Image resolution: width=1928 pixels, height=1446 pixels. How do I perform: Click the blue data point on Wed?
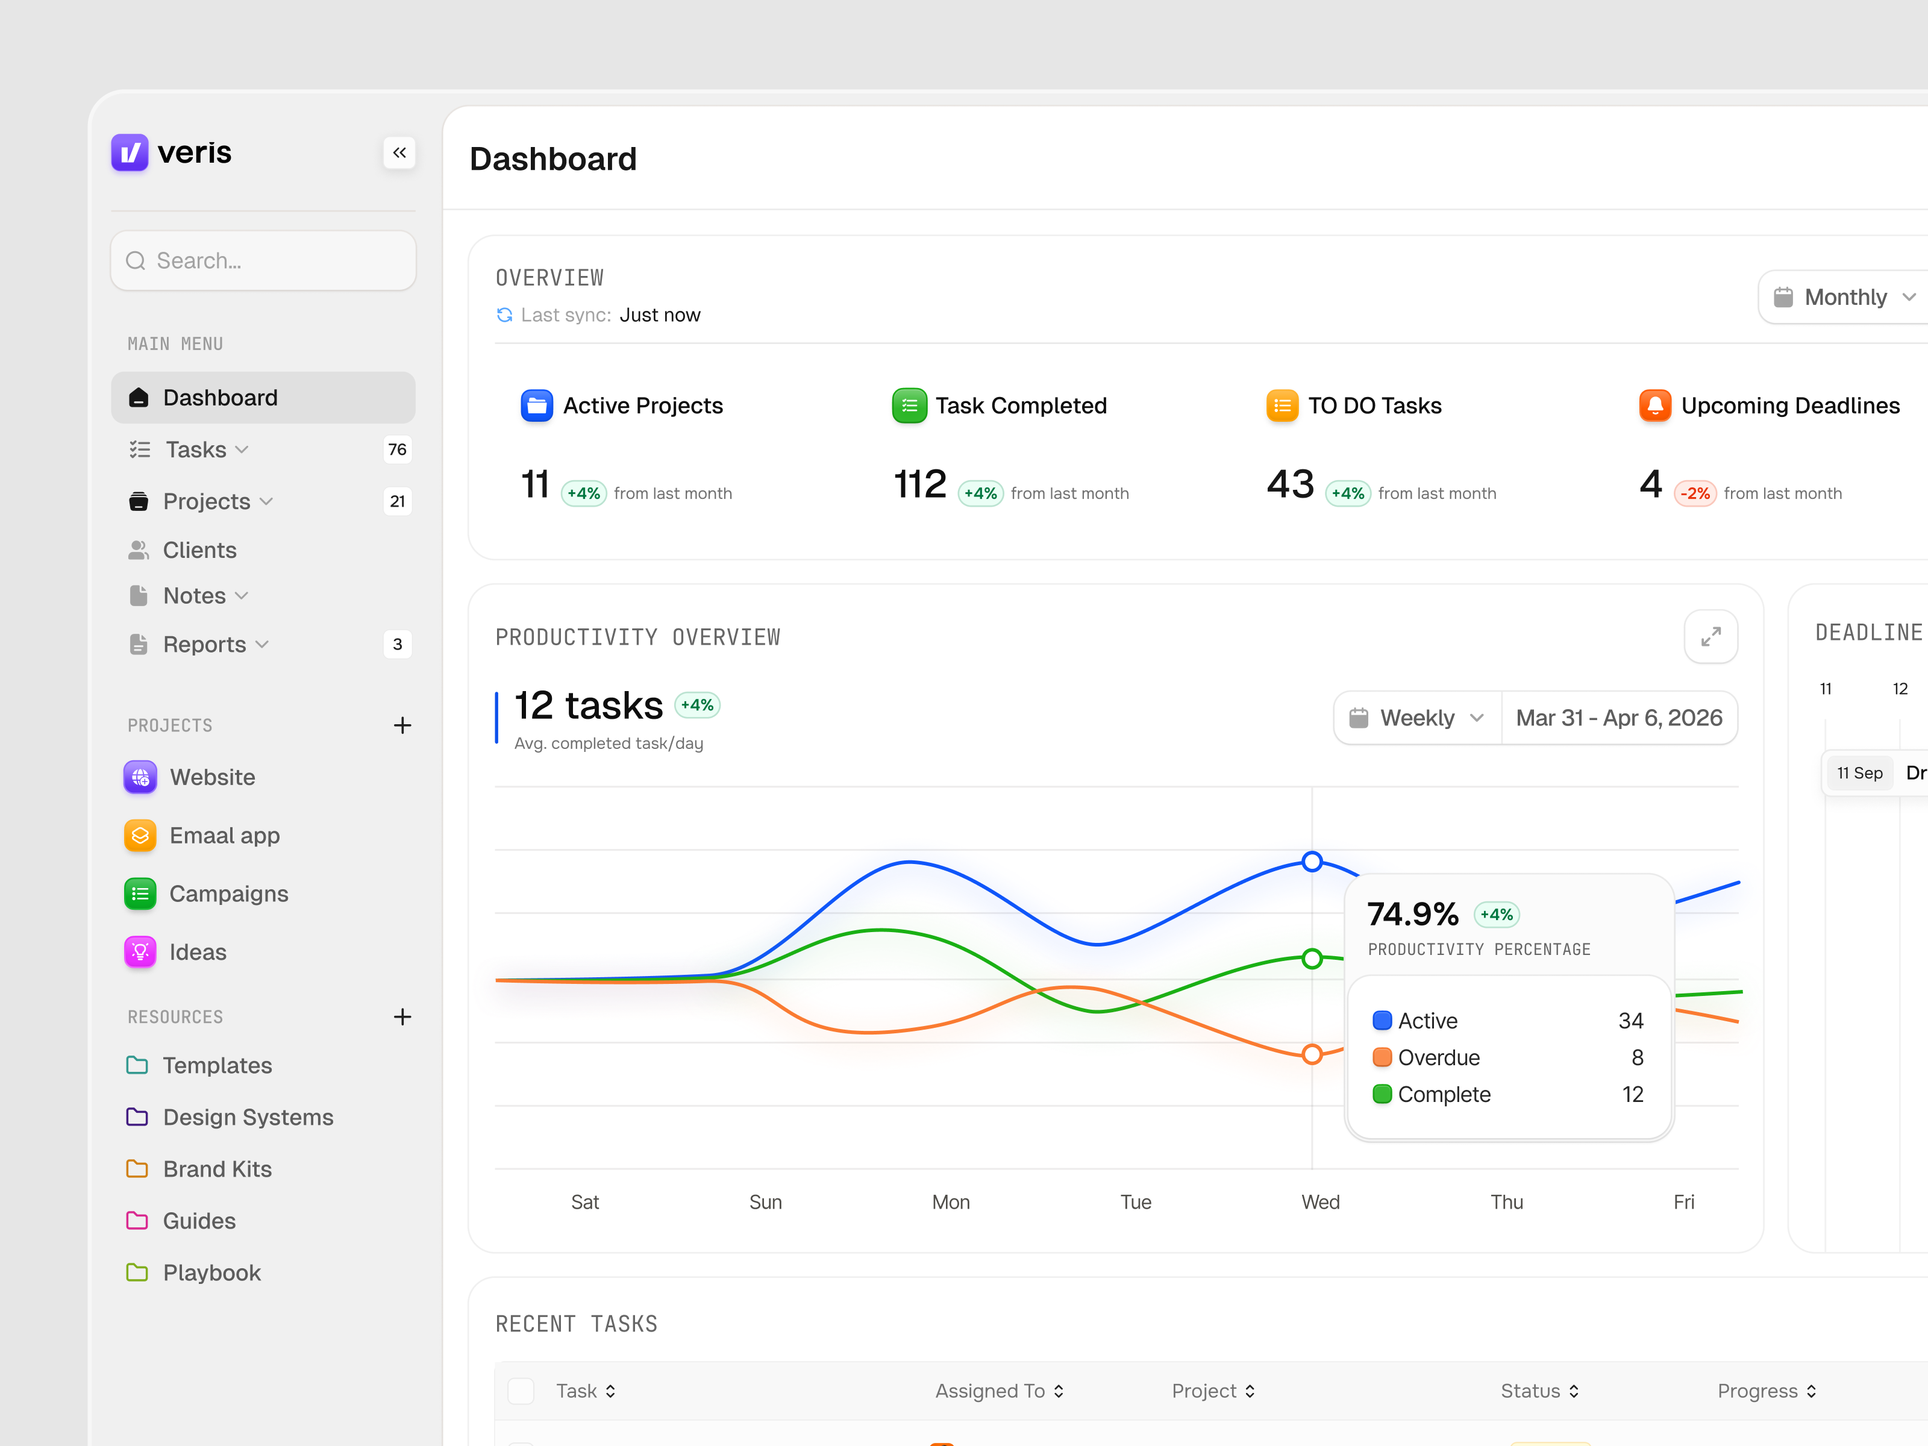point(1312,861)
